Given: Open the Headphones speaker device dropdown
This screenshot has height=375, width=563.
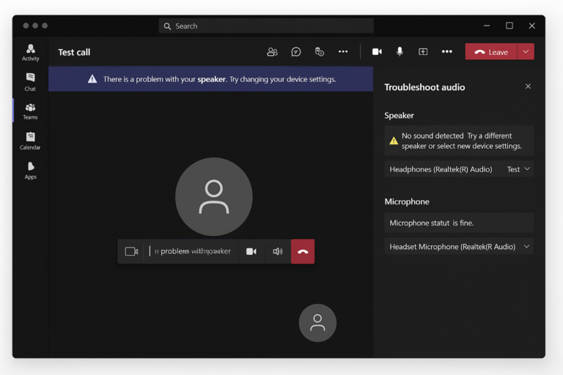Looking at the screenshot, I should [527, 169].
